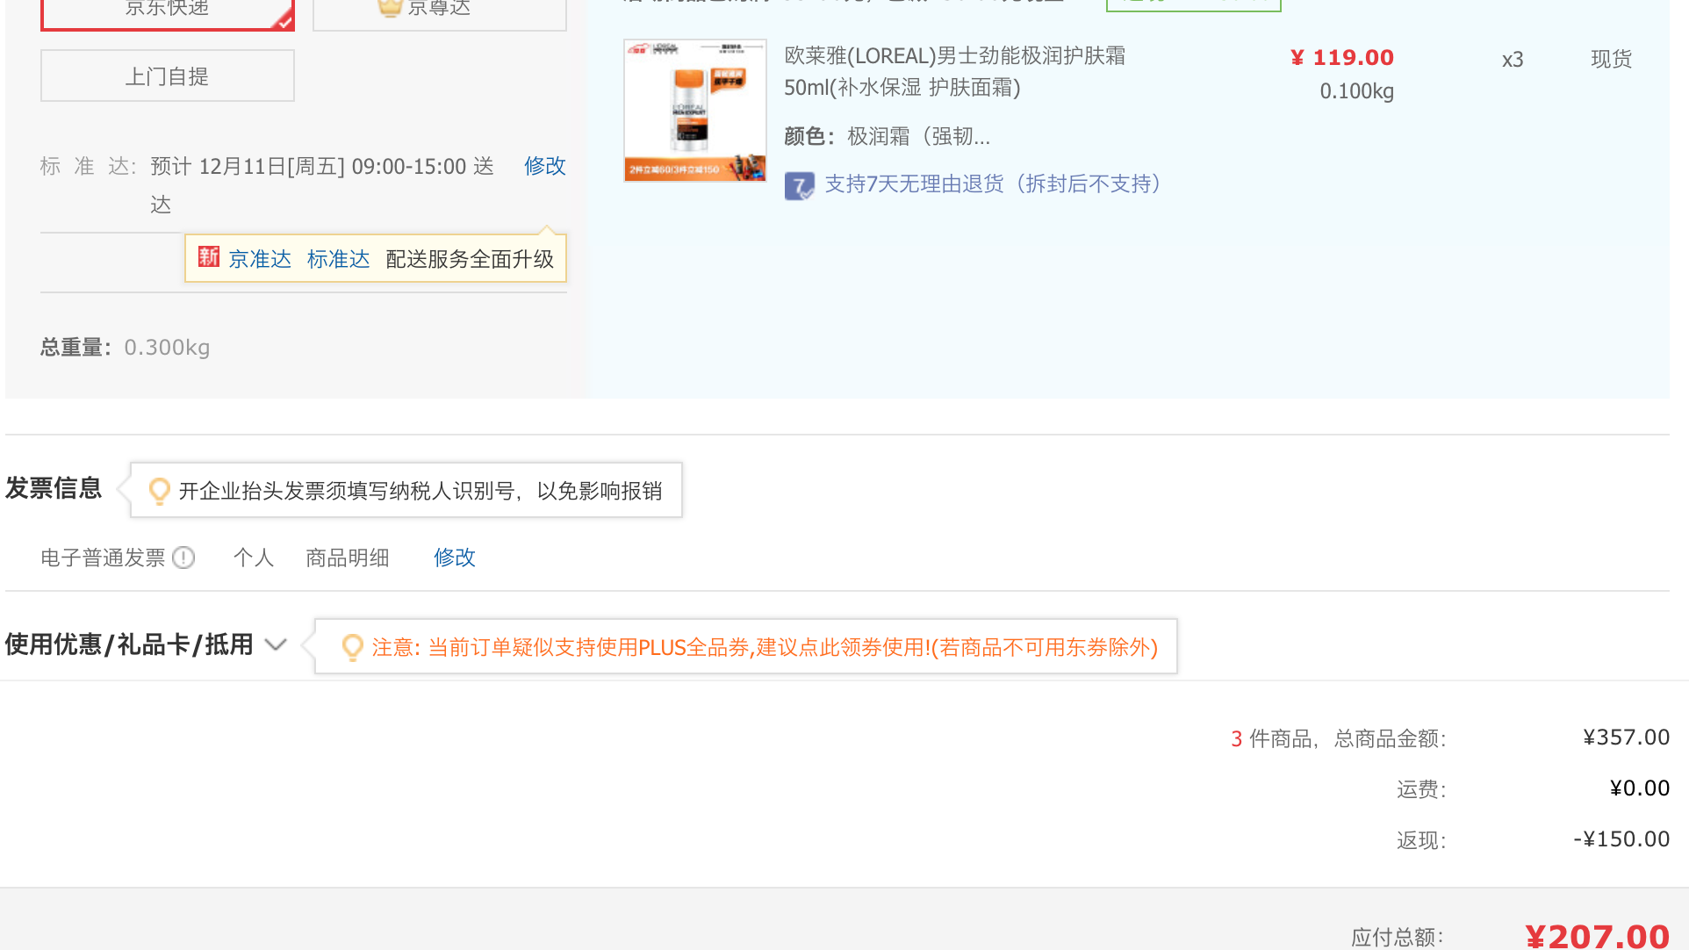Click the 7-day return shield icon

click(799, 185)
